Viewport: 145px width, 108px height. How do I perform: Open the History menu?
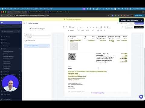pos(24,9)
